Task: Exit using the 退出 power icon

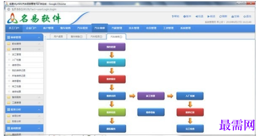Action: [244, 16]
